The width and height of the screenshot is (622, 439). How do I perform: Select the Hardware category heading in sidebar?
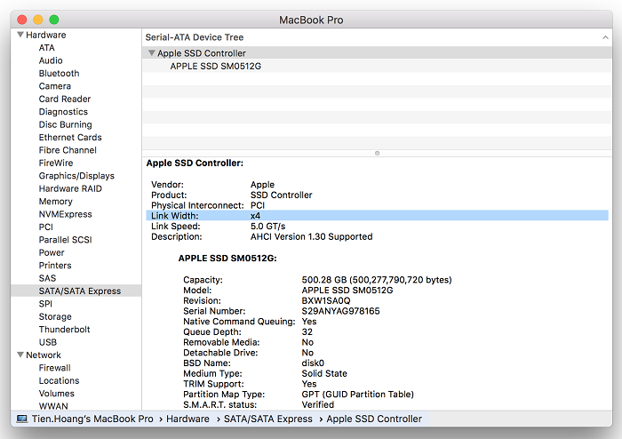[x=46, y=35]
